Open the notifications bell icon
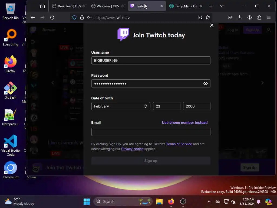 259,201
